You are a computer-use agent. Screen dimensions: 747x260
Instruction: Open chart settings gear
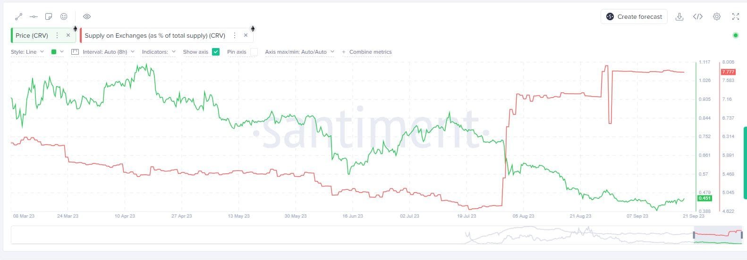[x=717, y=16]
